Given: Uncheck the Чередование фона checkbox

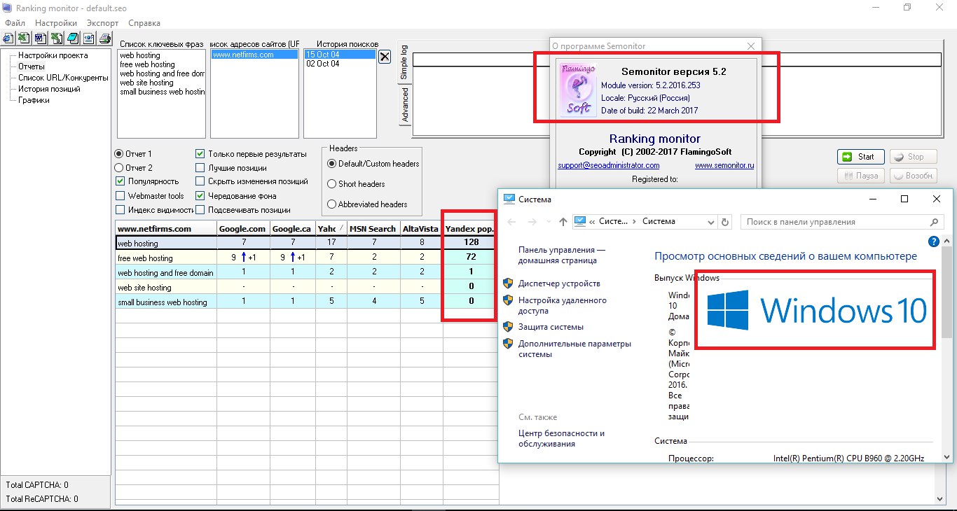Looking at the screenshot, I should (200, 196).
